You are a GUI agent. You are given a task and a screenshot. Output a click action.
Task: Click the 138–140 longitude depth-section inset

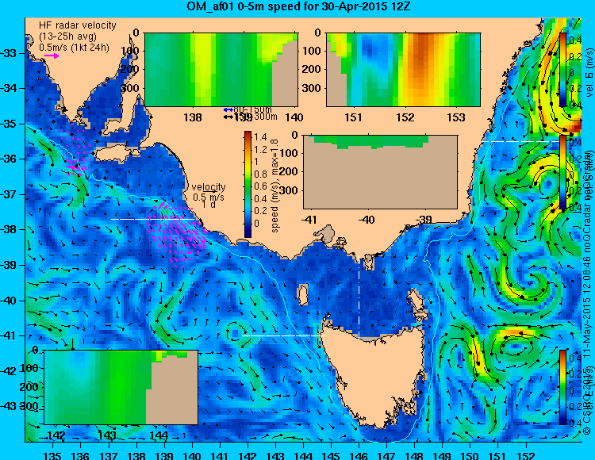pos(221,70)
